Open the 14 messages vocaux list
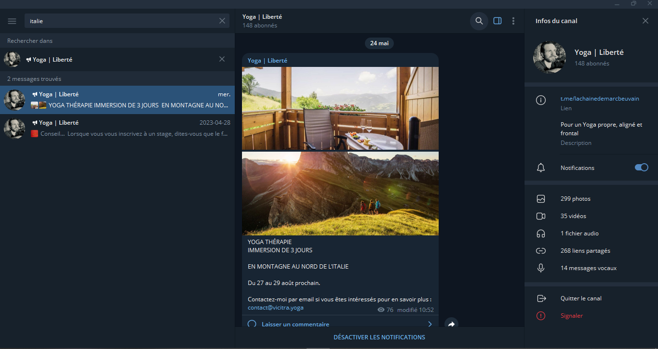 [588, 268]
